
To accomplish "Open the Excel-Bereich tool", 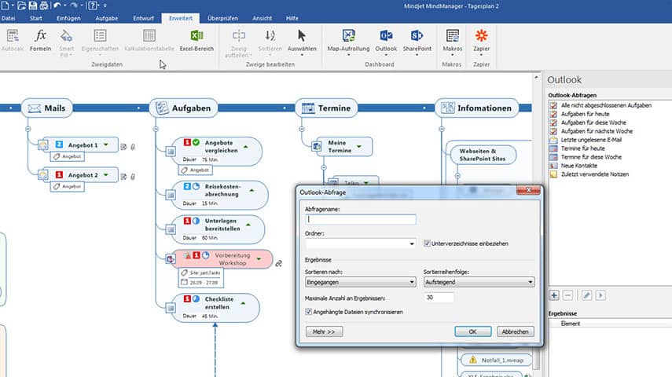I will pos(196,40).
